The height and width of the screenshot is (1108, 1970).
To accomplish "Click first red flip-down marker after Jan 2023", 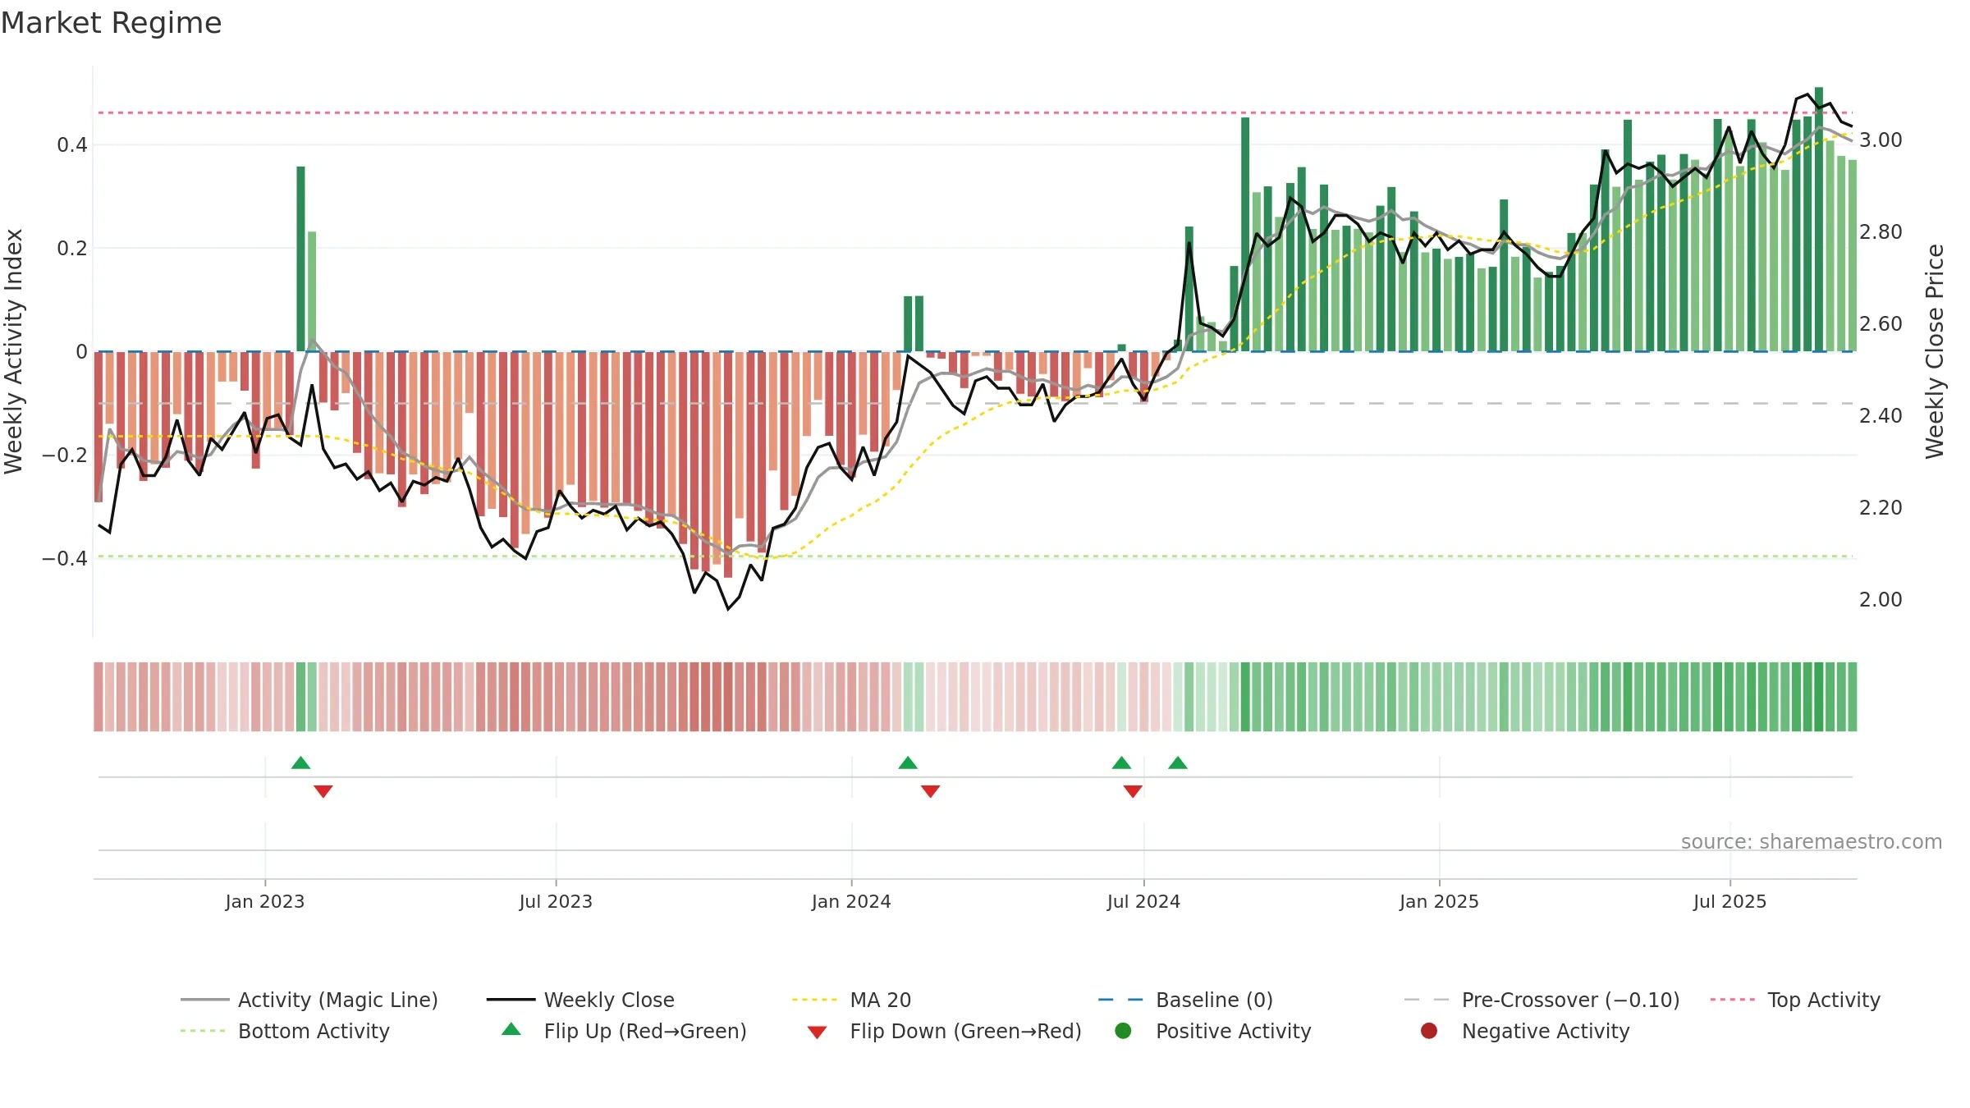I will pyautogui.click(x=323, y=791).
